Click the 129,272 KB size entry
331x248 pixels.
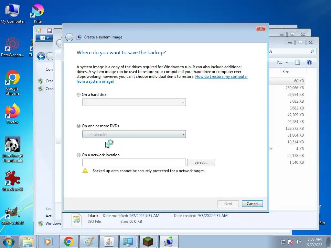tap(295, 129)
